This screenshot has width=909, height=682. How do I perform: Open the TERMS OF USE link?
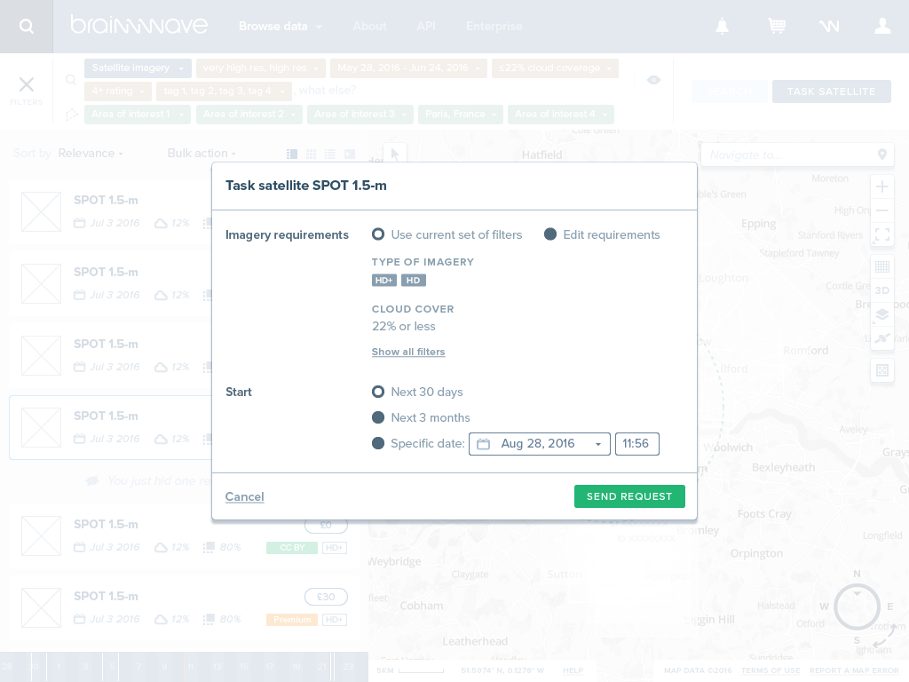(771, 670)
